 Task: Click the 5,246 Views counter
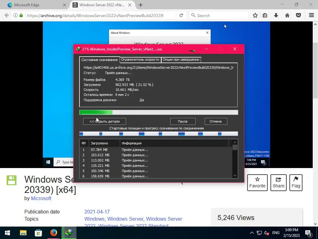coord(236,218)
